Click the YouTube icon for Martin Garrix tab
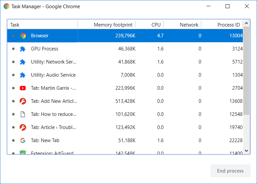This screenshot has height=184, width=257. tap(23, 88)
